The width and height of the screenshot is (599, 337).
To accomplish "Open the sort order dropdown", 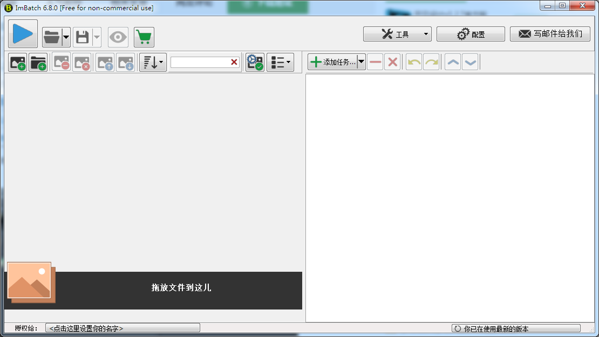I will click(x=153, y=63).
